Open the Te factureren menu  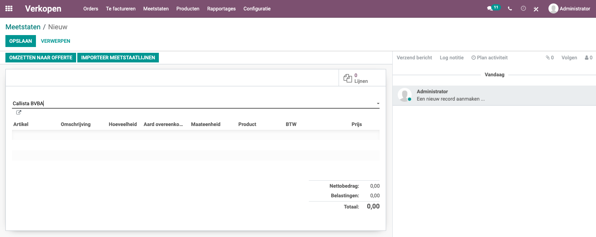tap(121, 8)
